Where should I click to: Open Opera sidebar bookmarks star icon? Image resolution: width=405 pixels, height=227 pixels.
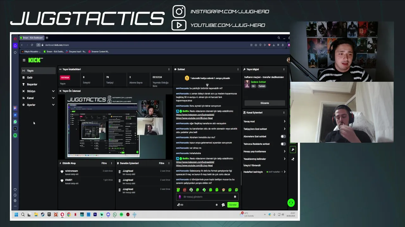15,52
